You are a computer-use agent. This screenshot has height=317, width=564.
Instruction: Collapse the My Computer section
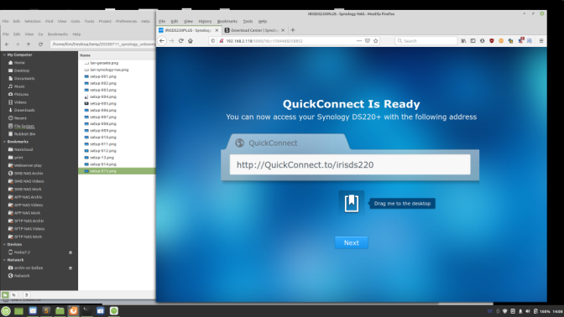tap(4, 55)
